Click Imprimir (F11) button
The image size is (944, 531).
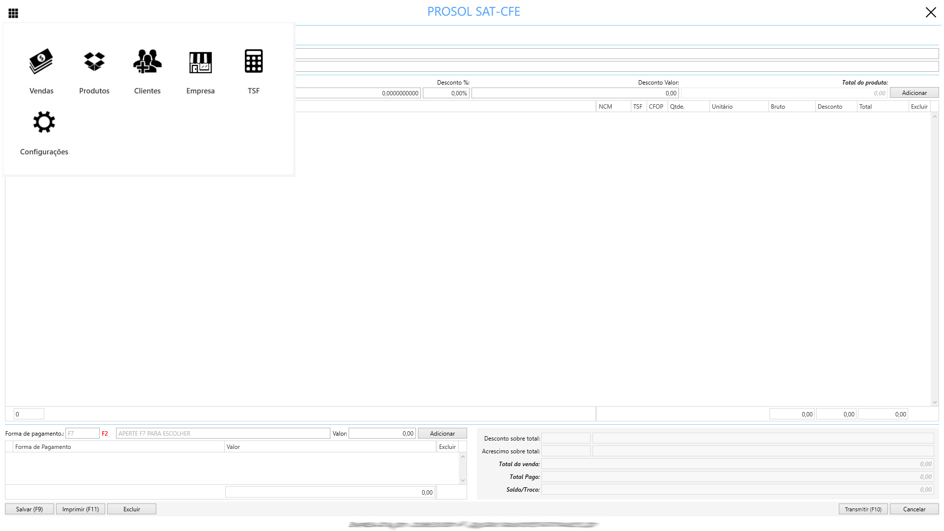81,509
